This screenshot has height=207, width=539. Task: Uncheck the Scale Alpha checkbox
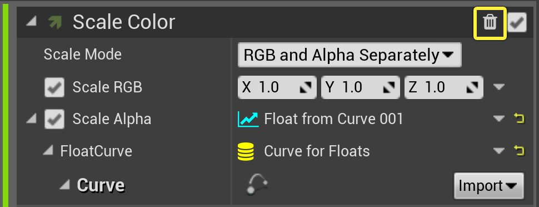click(54, 119)
